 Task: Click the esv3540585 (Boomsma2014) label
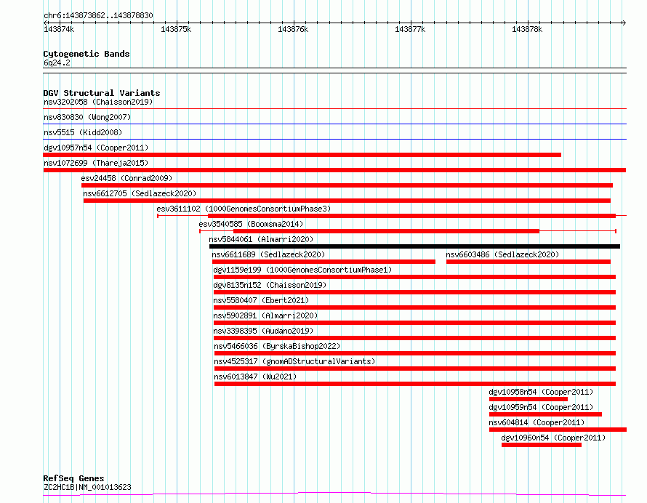coord(251,224)
